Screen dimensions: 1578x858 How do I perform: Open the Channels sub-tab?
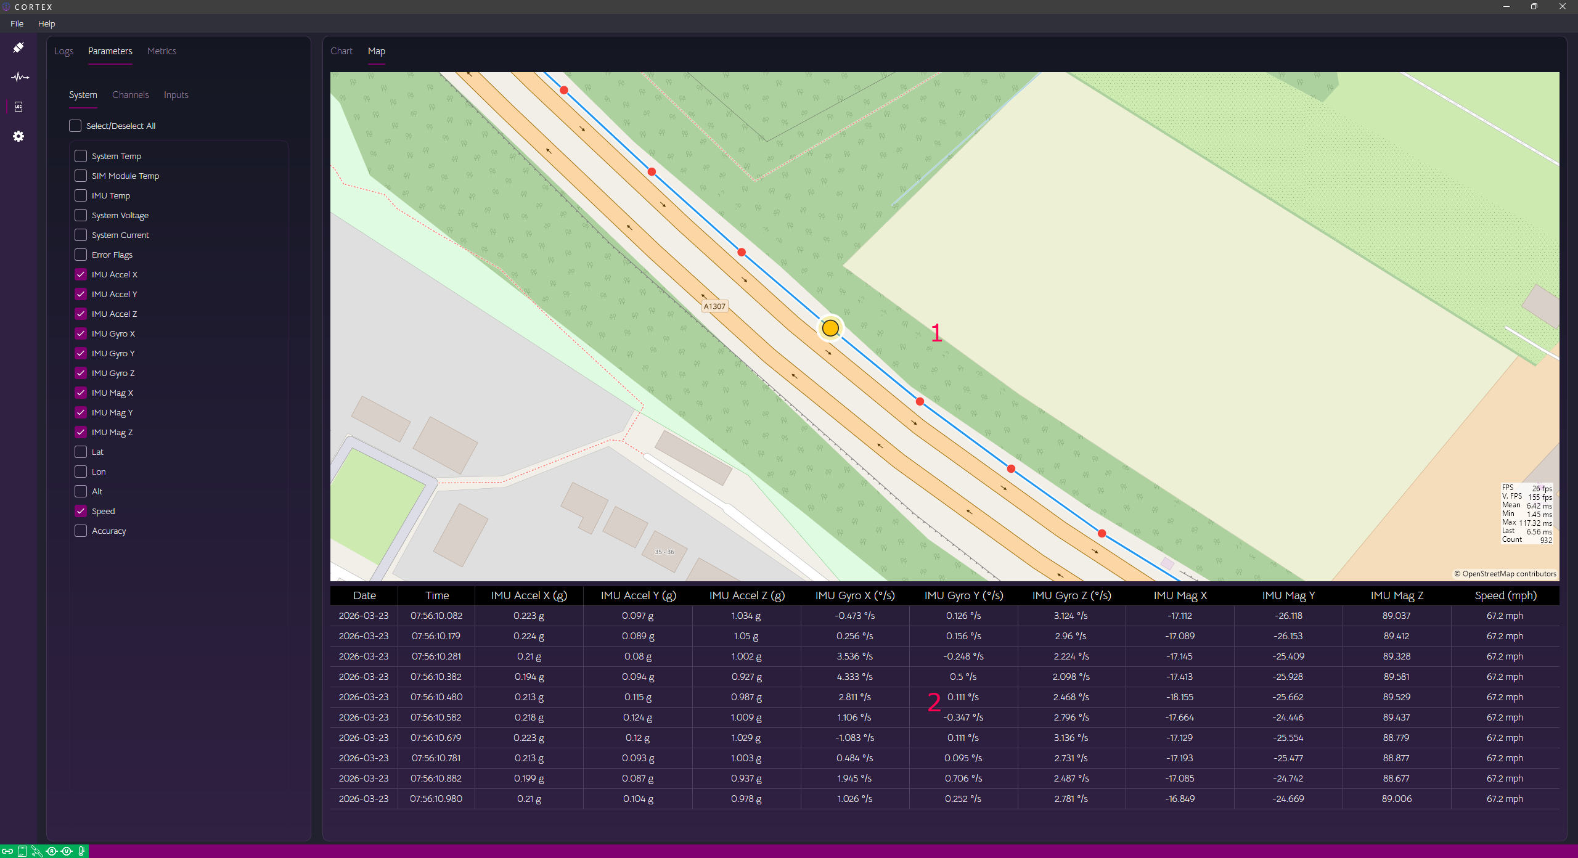(130, 95)
